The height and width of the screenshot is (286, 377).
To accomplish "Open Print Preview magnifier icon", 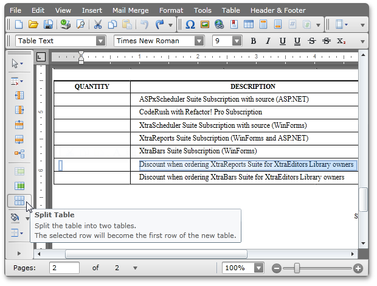I will tap(80, 24).
